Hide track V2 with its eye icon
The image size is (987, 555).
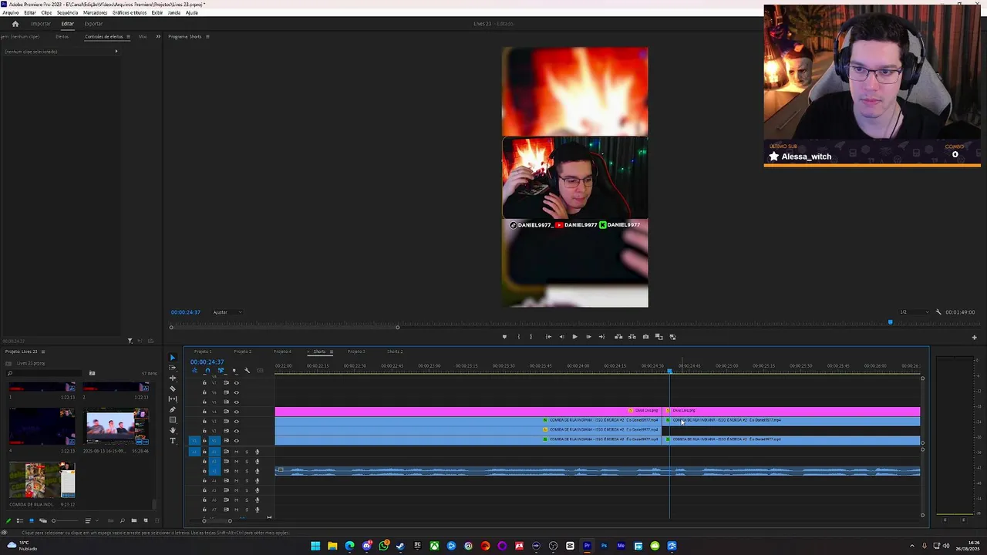[237, 431]
